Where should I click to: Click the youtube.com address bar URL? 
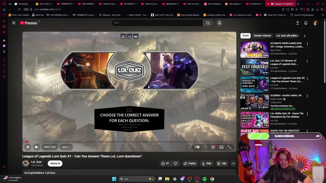(47, 9)
